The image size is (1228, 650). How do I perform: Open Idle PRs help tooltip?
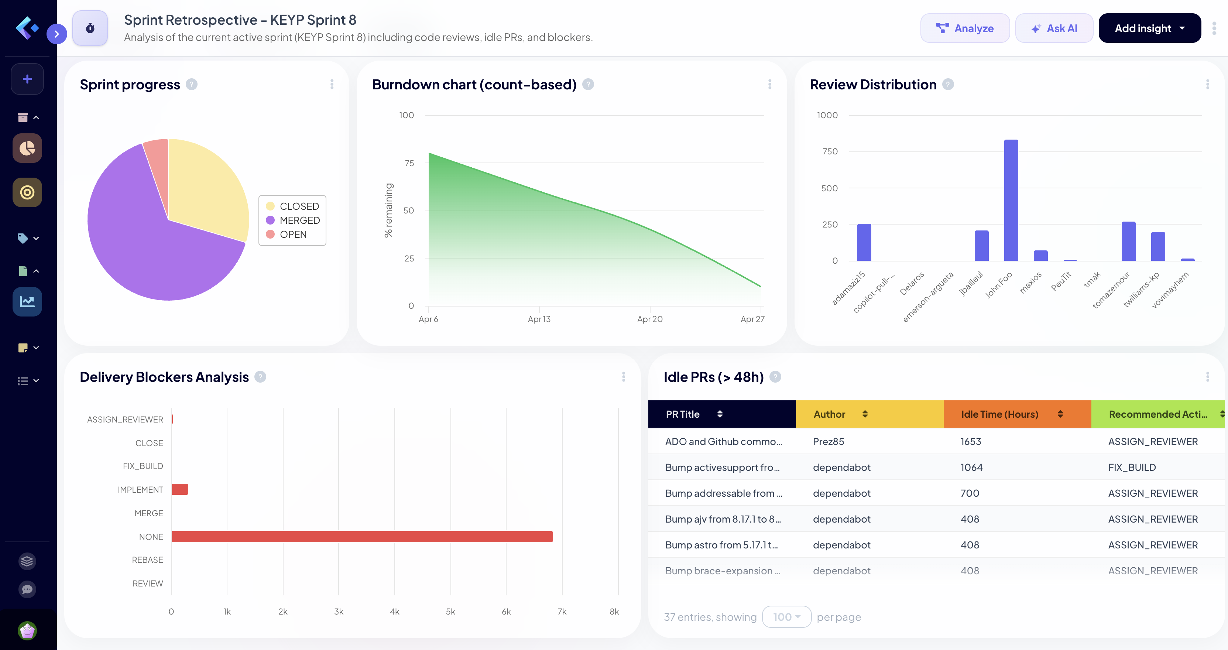point(775,377)
